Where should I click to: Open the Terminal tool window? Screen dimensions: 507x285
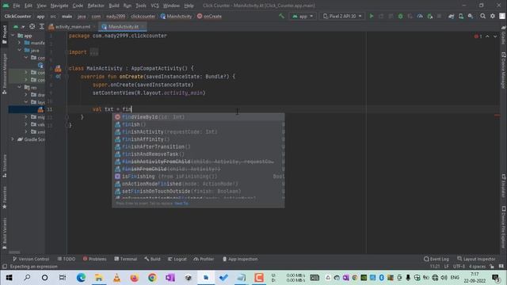pyautogui.click(x=126, y=259)
